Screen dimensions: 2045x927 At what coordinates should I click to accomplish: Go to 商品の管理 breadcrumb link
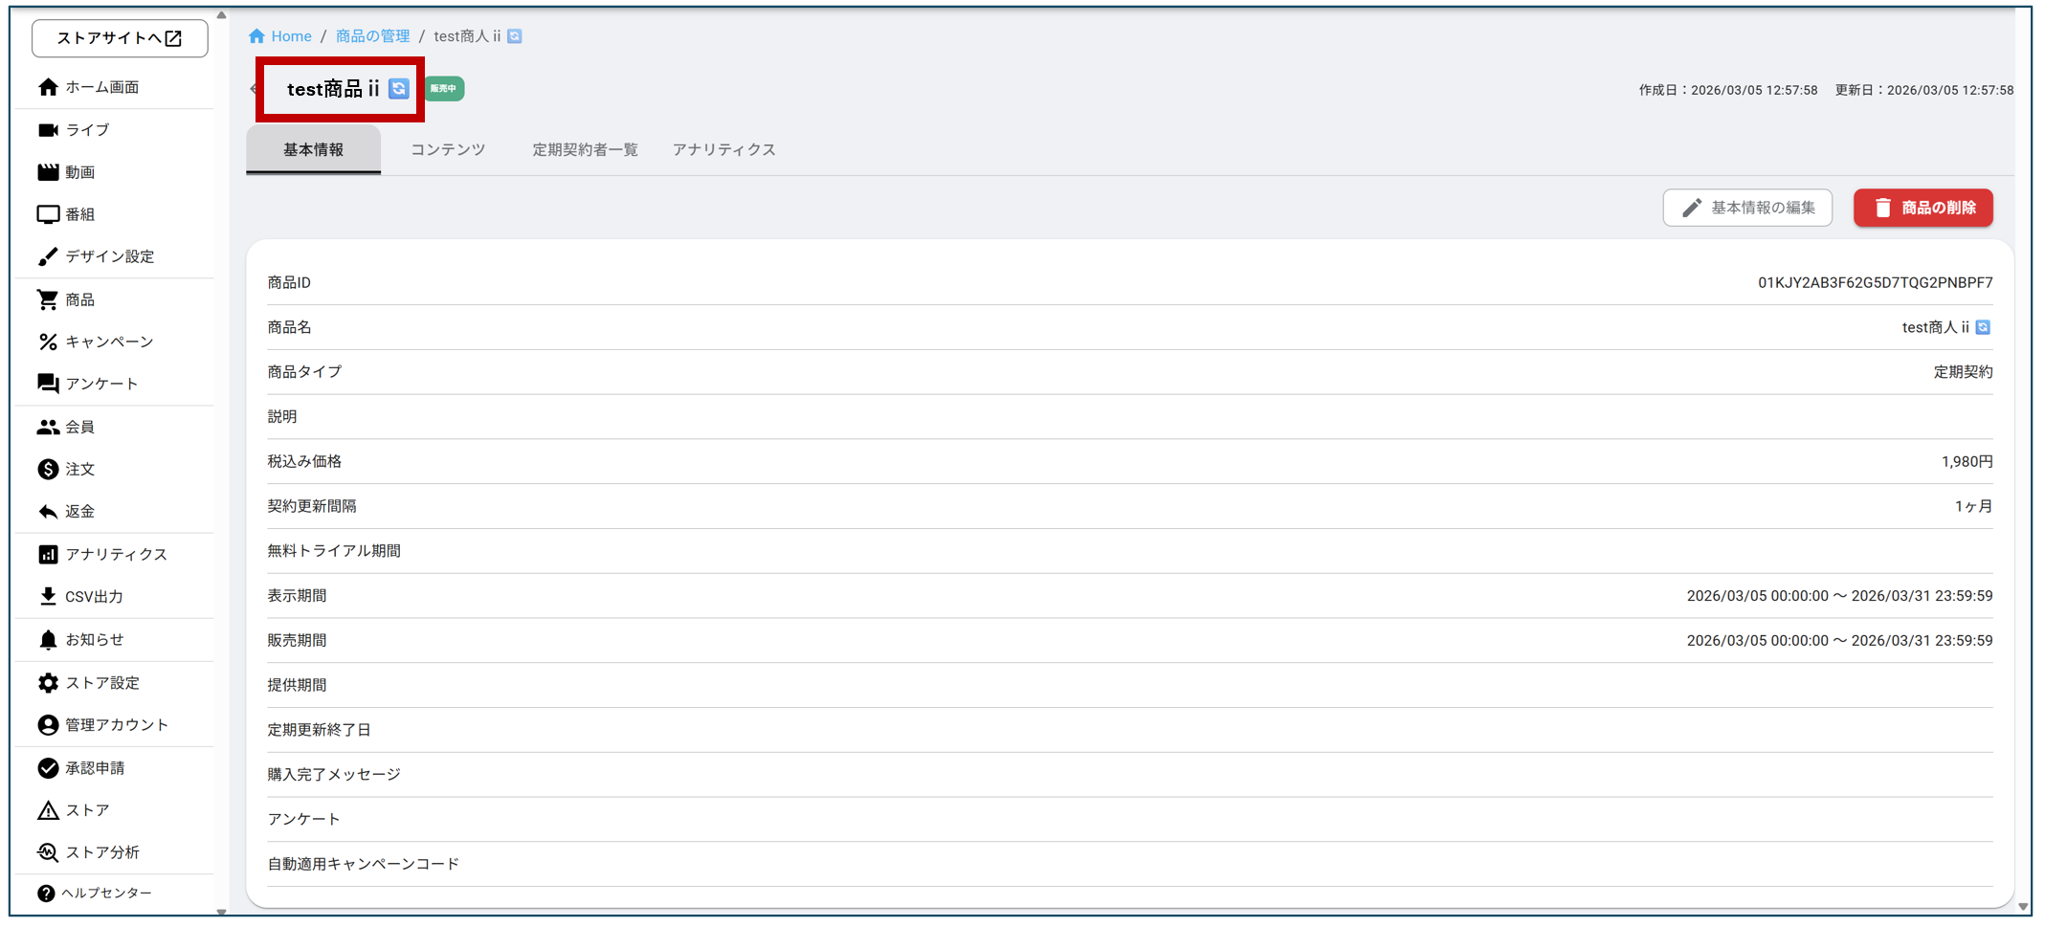point(372,36)
